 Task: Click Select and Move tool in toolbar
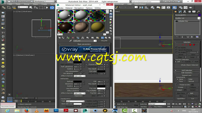(52, 8)
